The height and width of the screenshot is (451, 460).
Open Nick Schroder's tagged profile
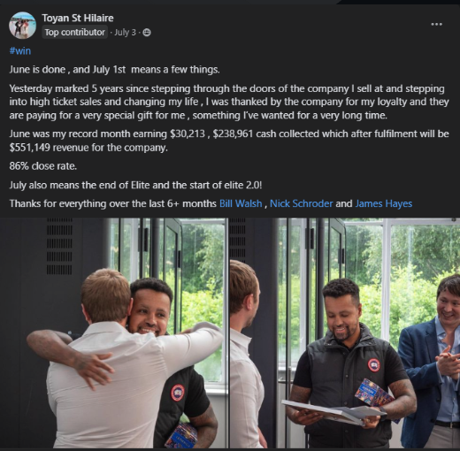coord(301,203)
